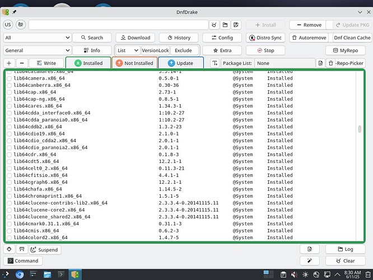Viewport: 373px width, 280px height.
Task: Open clipboard tray icon
Action: (283, 275)
